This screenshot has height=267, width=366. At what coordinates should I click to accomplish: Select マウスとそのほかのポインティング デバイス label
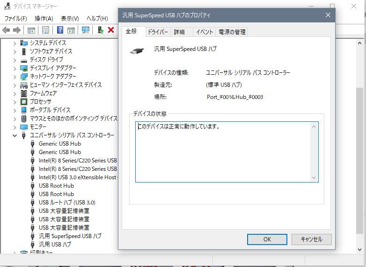click(x=73, y=119)
